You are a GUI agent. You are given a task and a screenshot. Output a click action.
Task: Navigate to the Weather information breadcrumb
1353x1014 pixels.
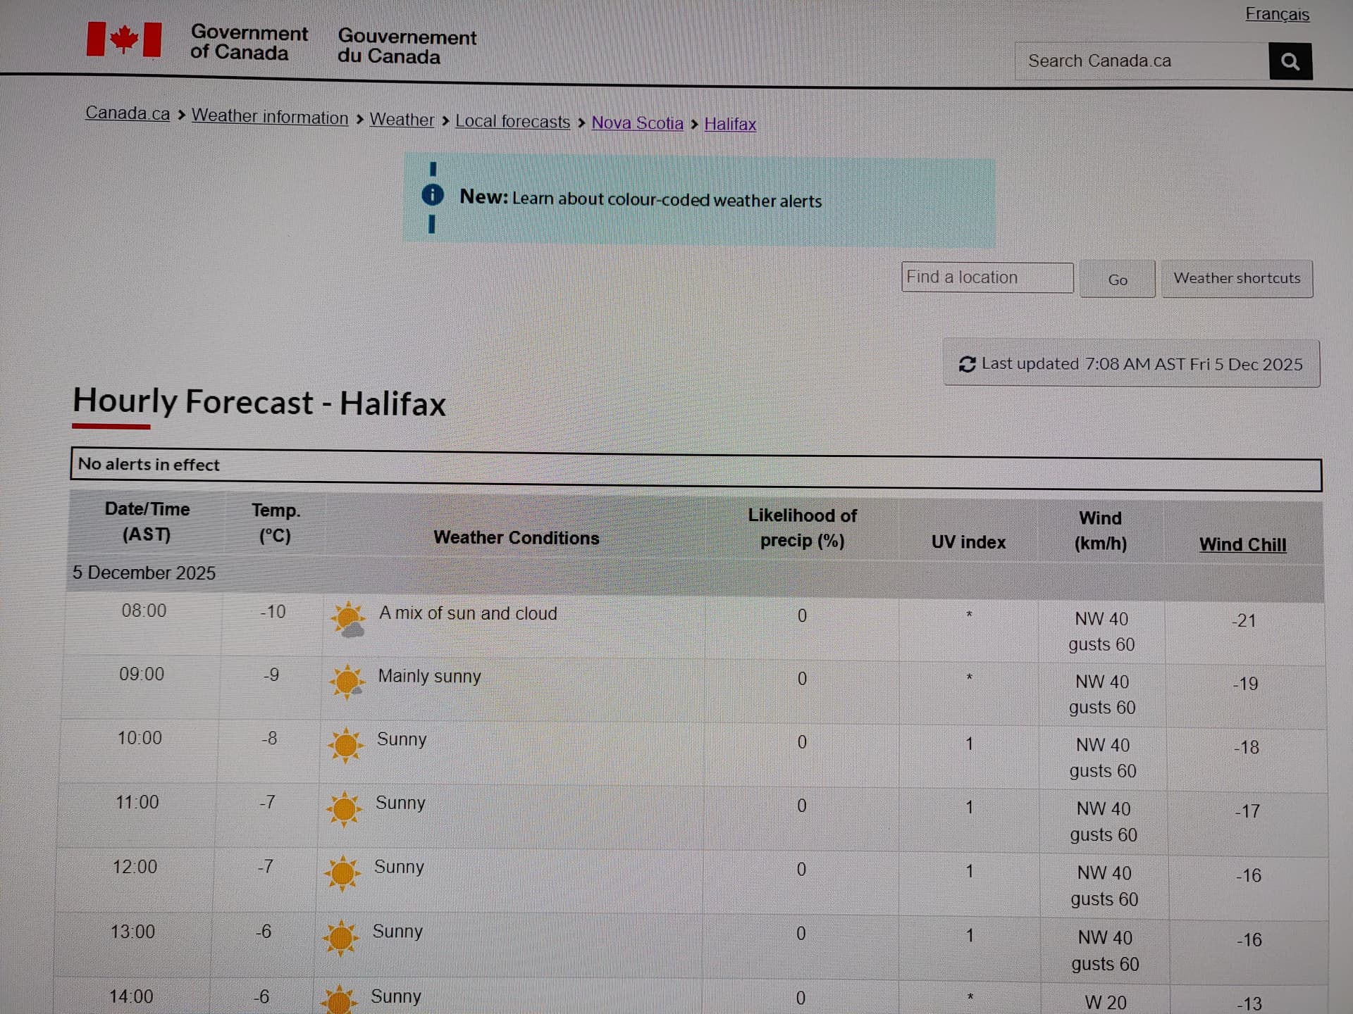point(270,117)
